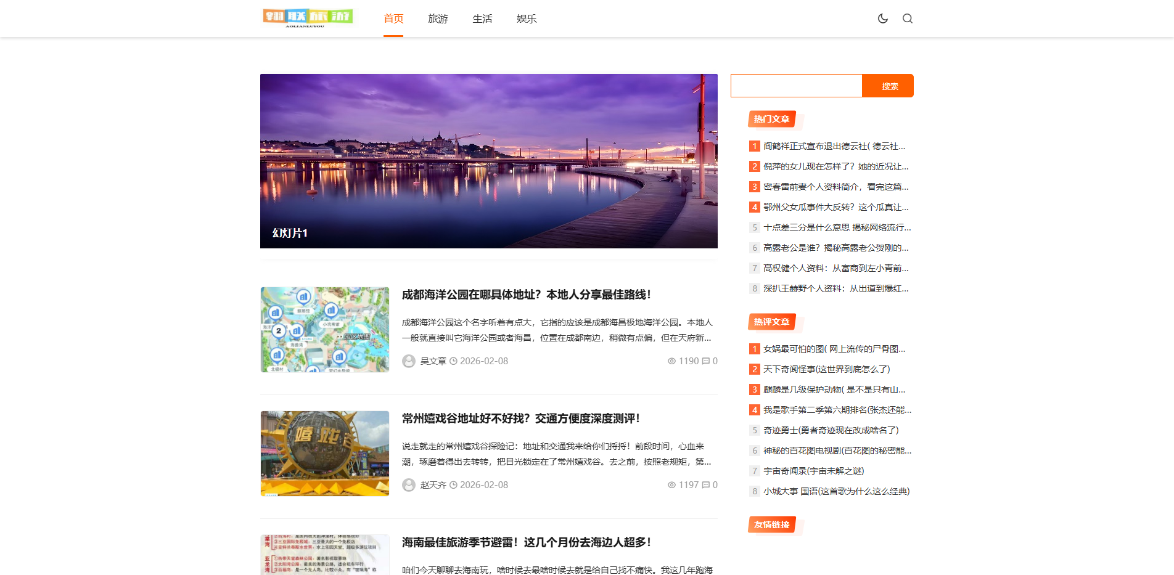
Task: Click the author avatar next to 吴文章
Action: click(409, 361)
